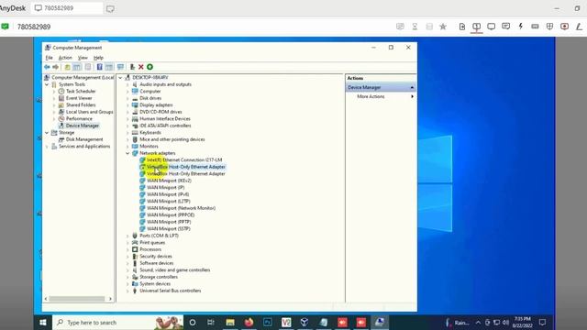The image size is (587, 330).
Task: Select the highlighted VirtualBox Host-Only Ethernet Adapter
Action: point(185,167)
